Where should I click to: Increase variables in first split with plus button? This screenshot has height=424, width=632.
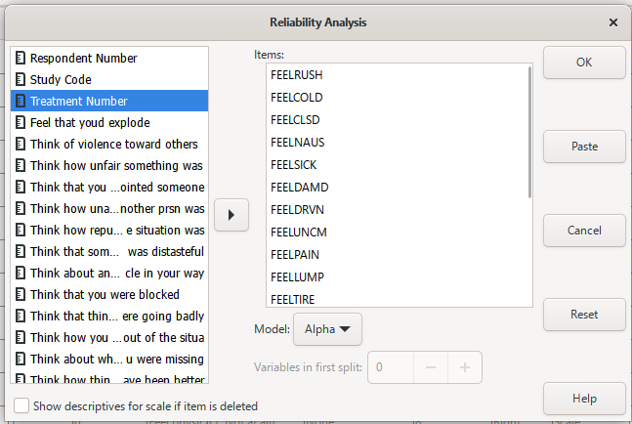tap(465, 367)
